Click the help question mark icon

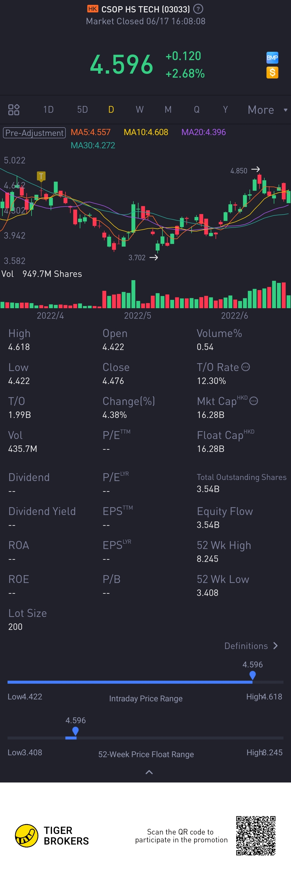click(x=198, y=9)
